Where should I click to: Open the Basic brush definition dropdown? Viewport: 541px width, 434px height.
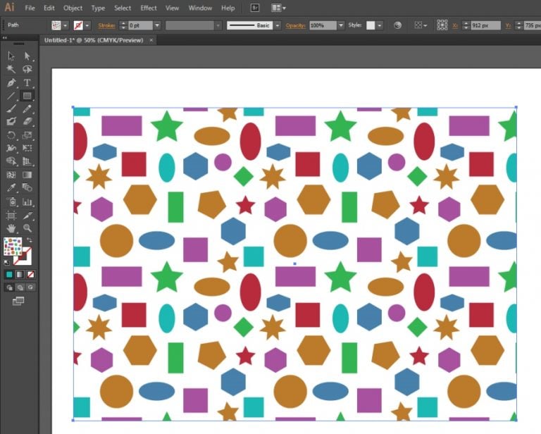pos(277,25)
